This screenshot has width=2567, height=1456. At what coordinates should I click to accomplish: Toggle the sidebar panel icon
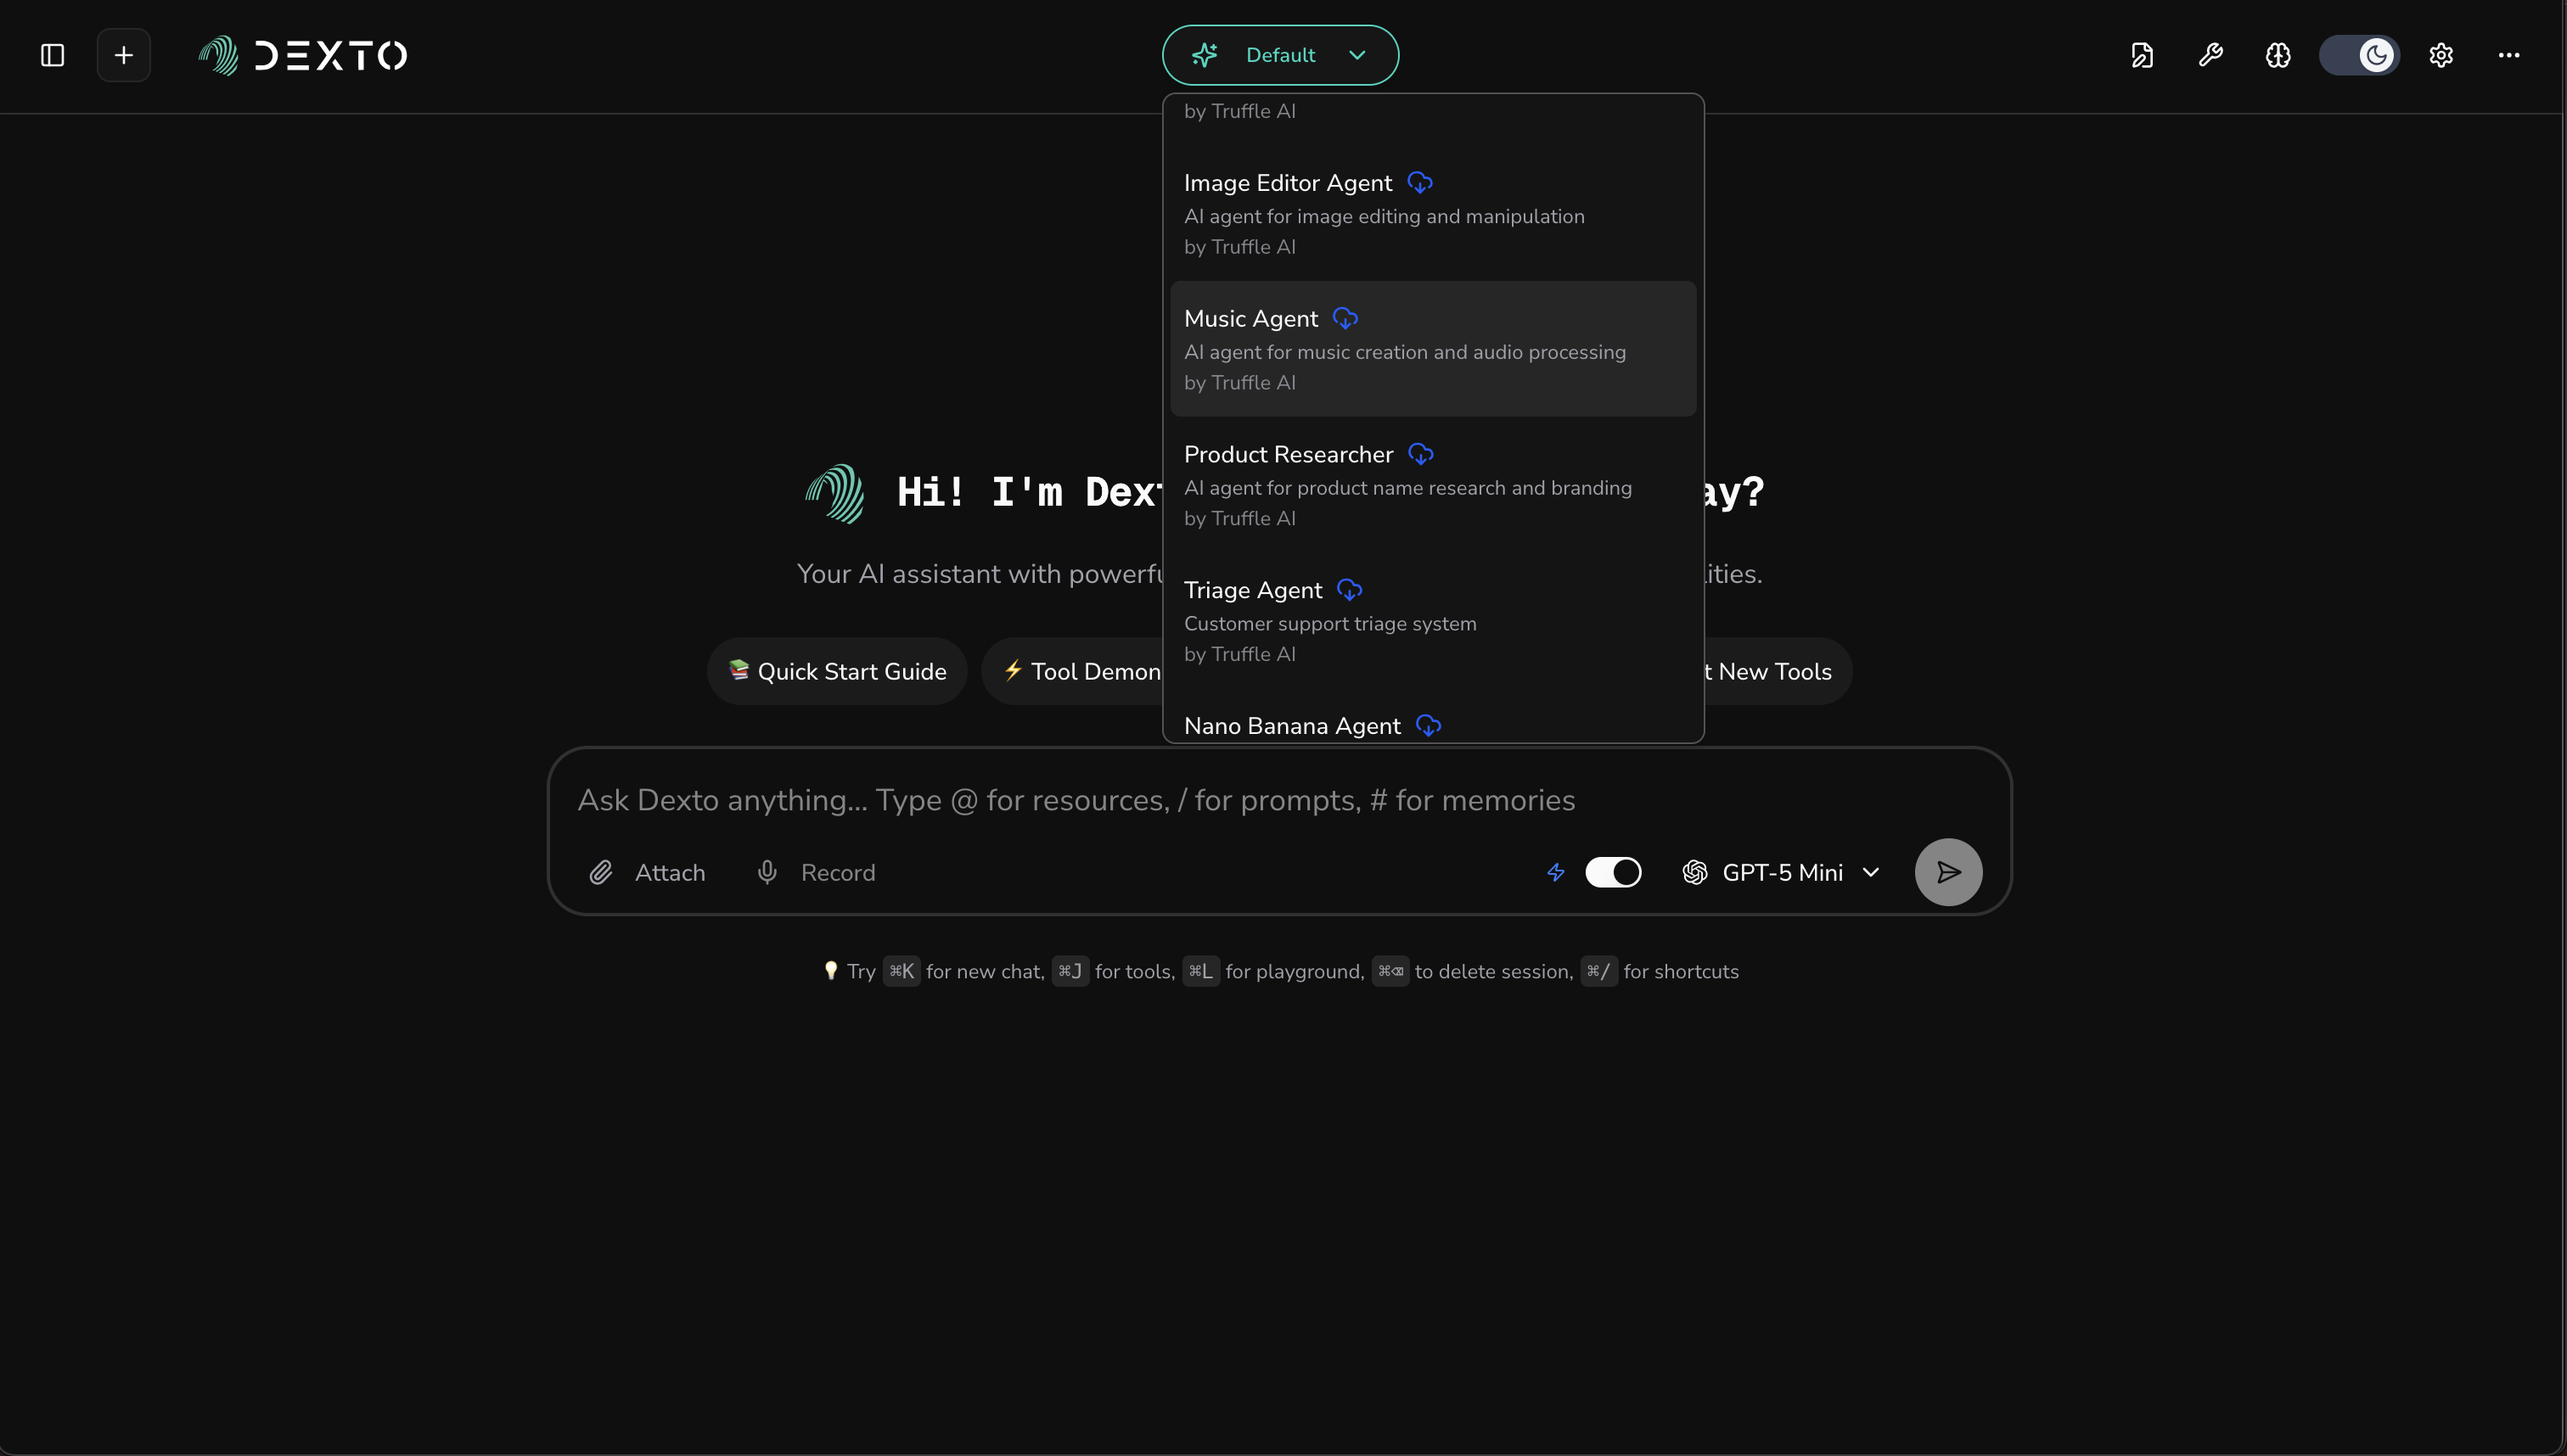52,55
